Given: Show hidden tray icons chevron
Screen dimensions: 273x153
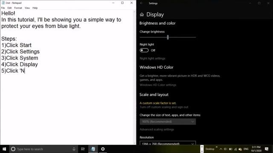Looking at the screenshot, I should (x=221, y=149).
